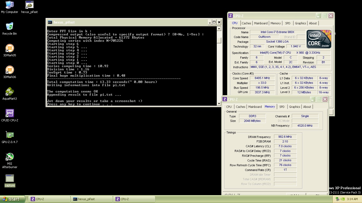Switch to the second CPU-Z taskbar button
This screenshot has width=362, height=203.
(x=134, y=199)
